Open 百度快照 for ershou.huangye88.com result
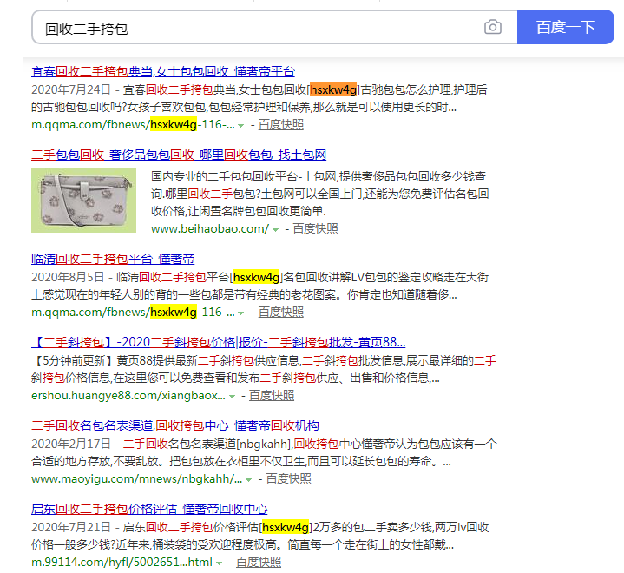This screenshot has height=573, width=624. (x=272, y=395)
